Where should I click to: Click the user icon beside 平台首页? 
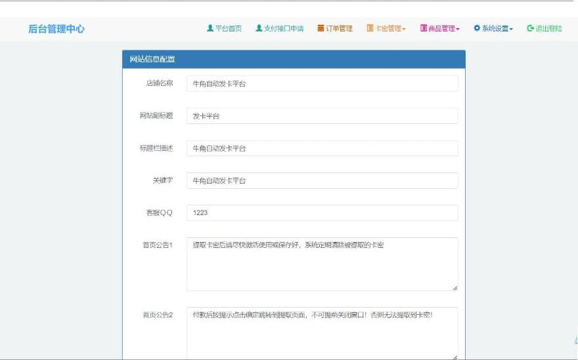tap(210, 28)
